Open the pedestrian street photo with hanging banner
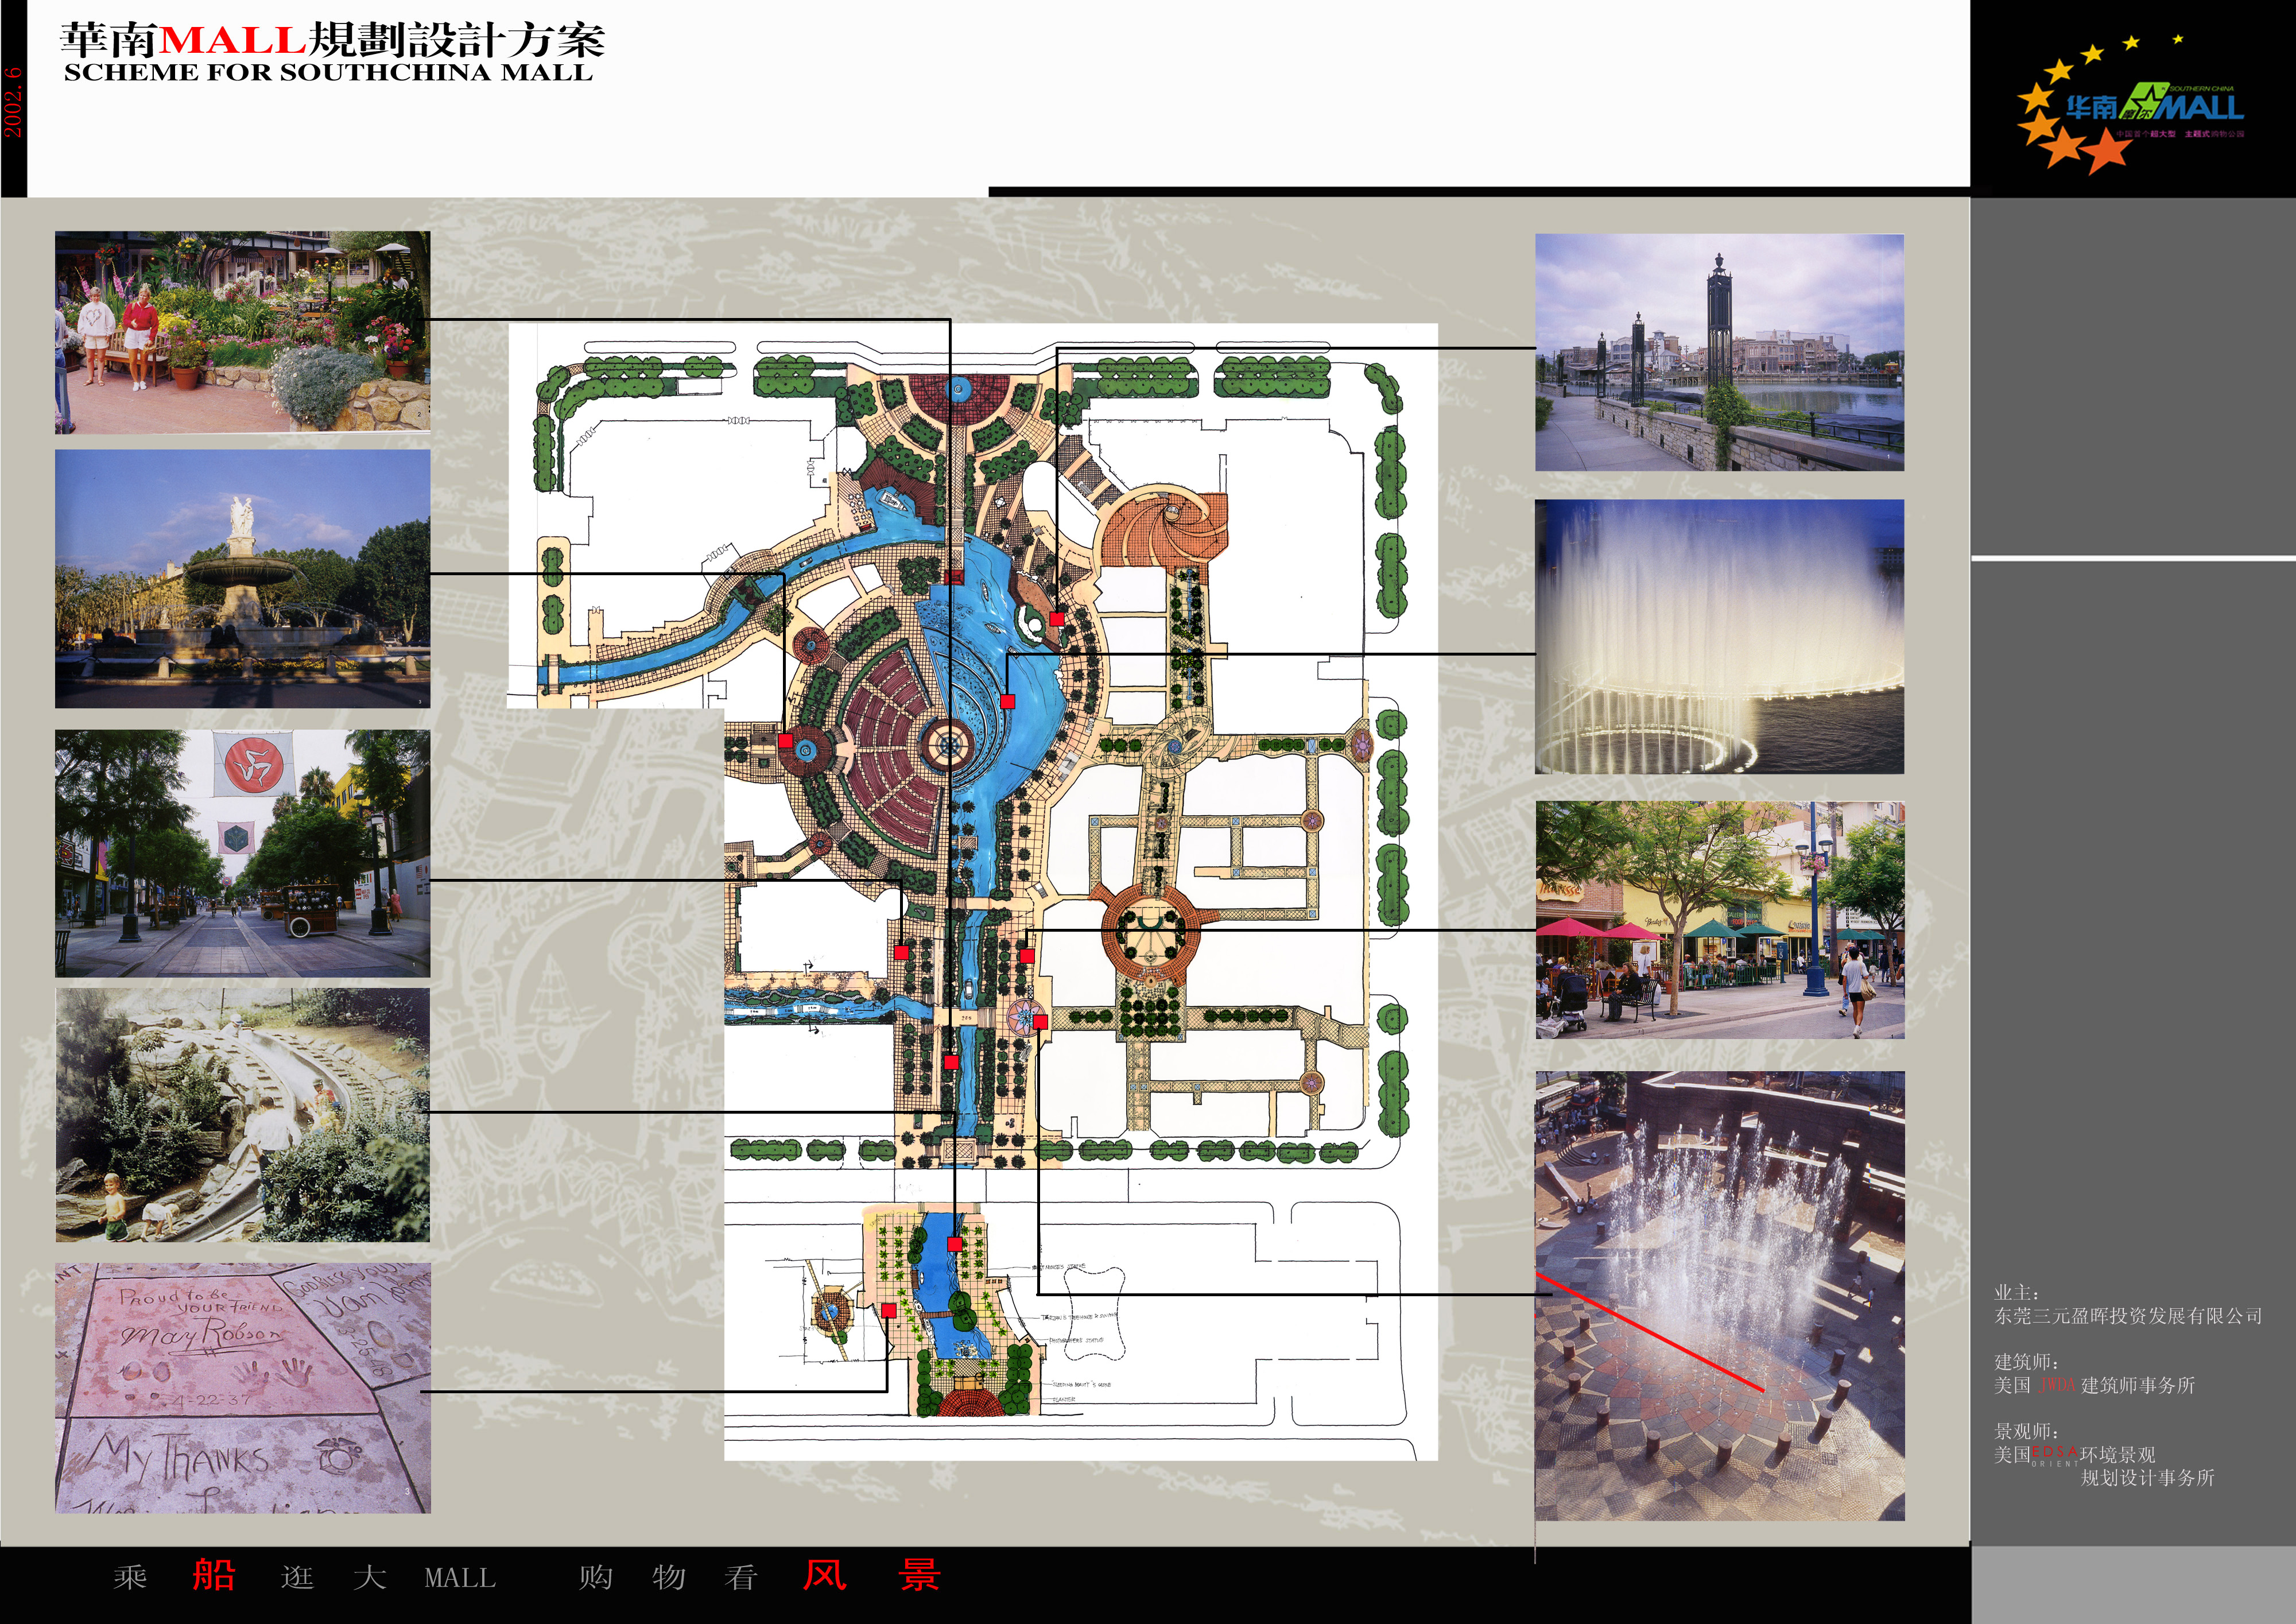 (x=242, y=853)
